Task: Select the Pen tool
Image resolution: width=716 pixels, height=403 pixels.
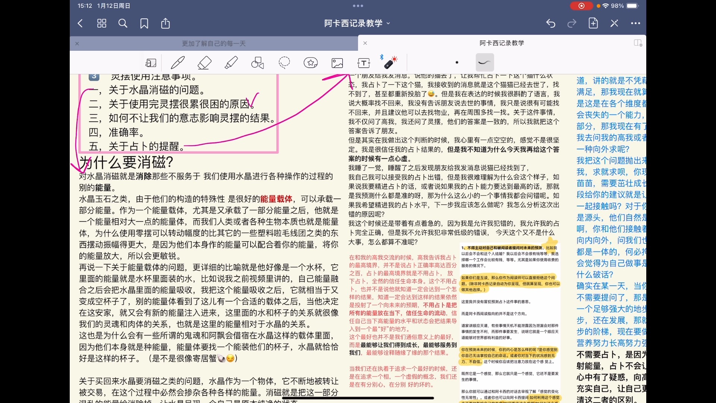Action: 178,62
